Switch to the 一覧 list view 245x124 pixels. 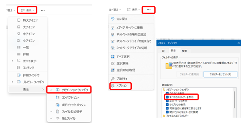click(28, 47)
